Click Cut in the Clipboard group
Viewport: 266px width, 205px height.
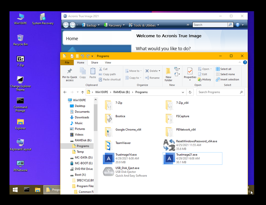(103, 69)
